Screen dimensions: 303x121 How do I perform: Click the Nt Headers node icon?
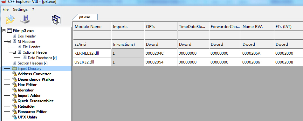point(14,42)
